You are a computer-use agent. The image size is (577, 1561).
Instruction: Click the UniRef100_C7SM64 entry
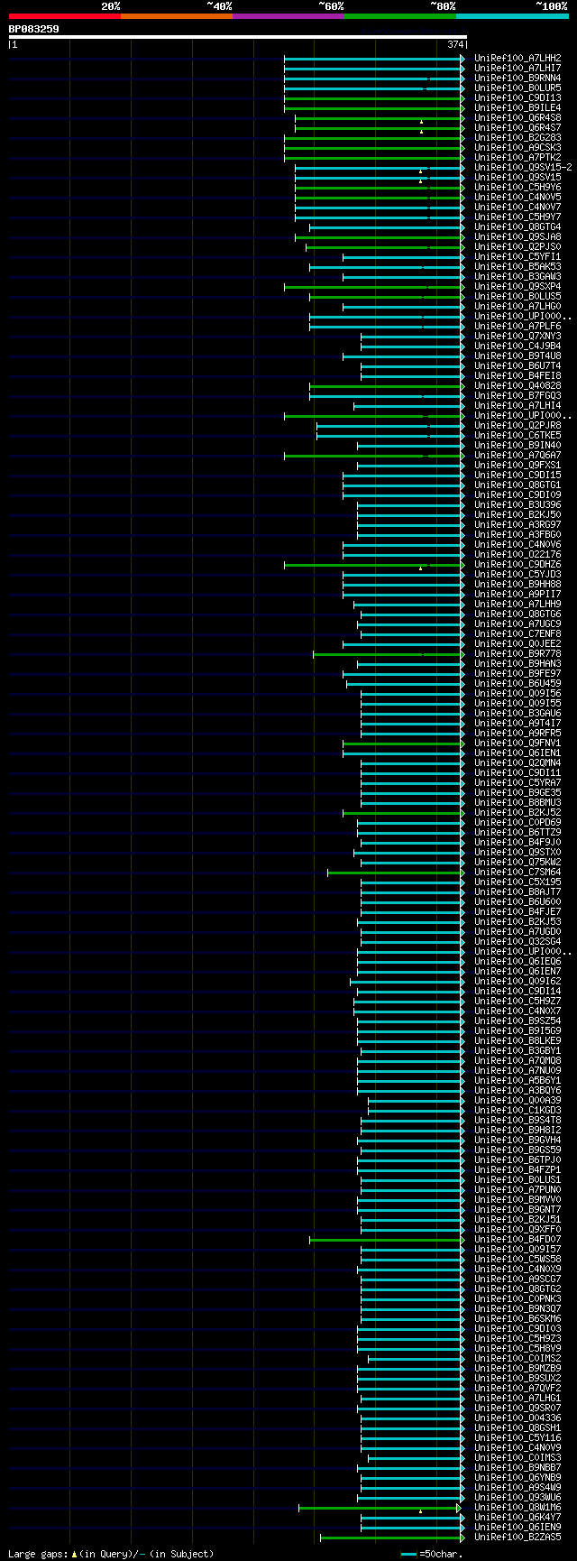(517, 872)
